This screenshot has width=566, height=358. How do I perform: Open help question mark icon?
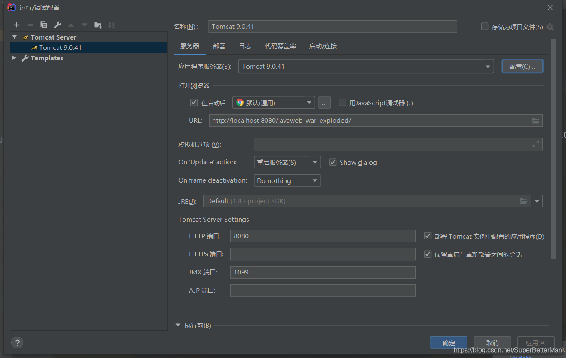17,343
